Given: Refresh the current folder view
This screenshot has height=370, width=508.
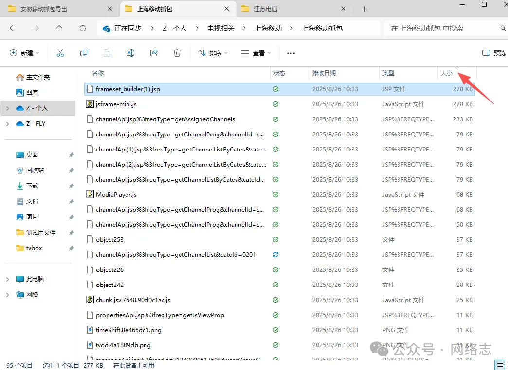Looking at the screenshot, I should 83,28.
